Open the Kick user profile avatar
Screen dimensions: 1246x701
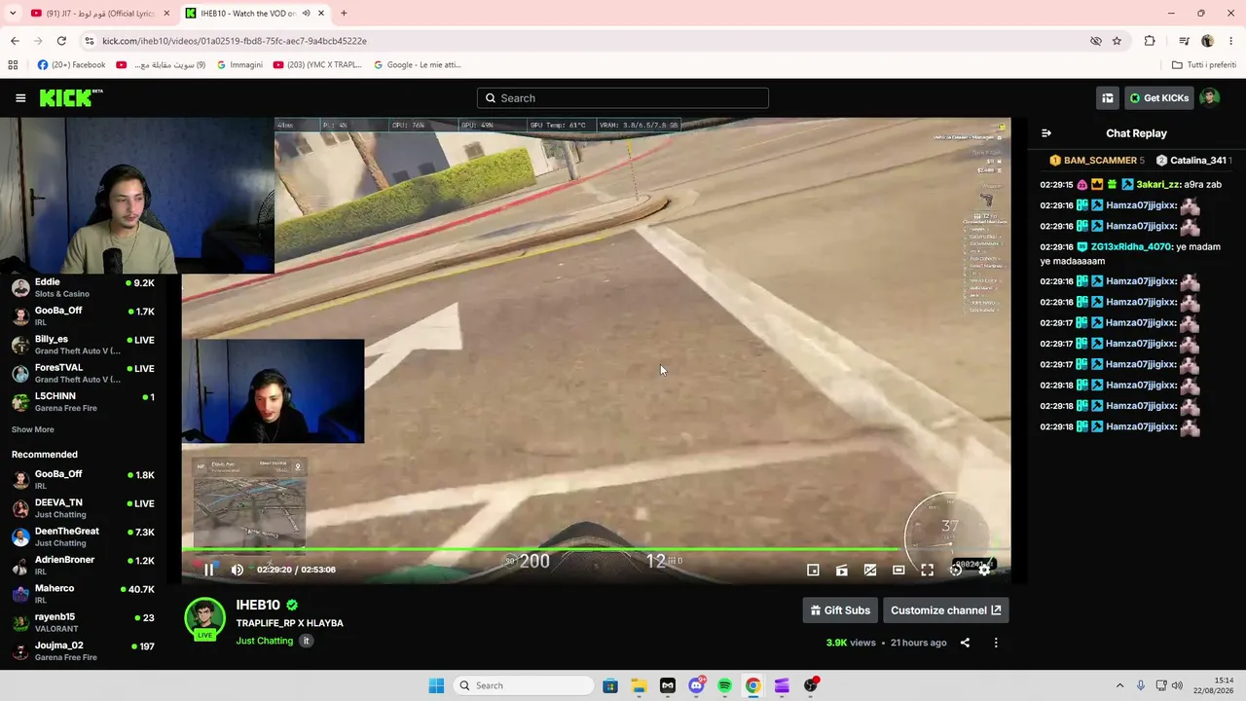click(1210, 98)
